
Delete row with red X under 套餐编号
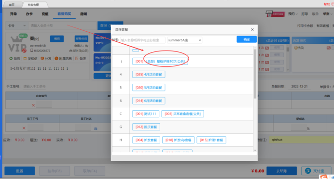pos(33,105)
